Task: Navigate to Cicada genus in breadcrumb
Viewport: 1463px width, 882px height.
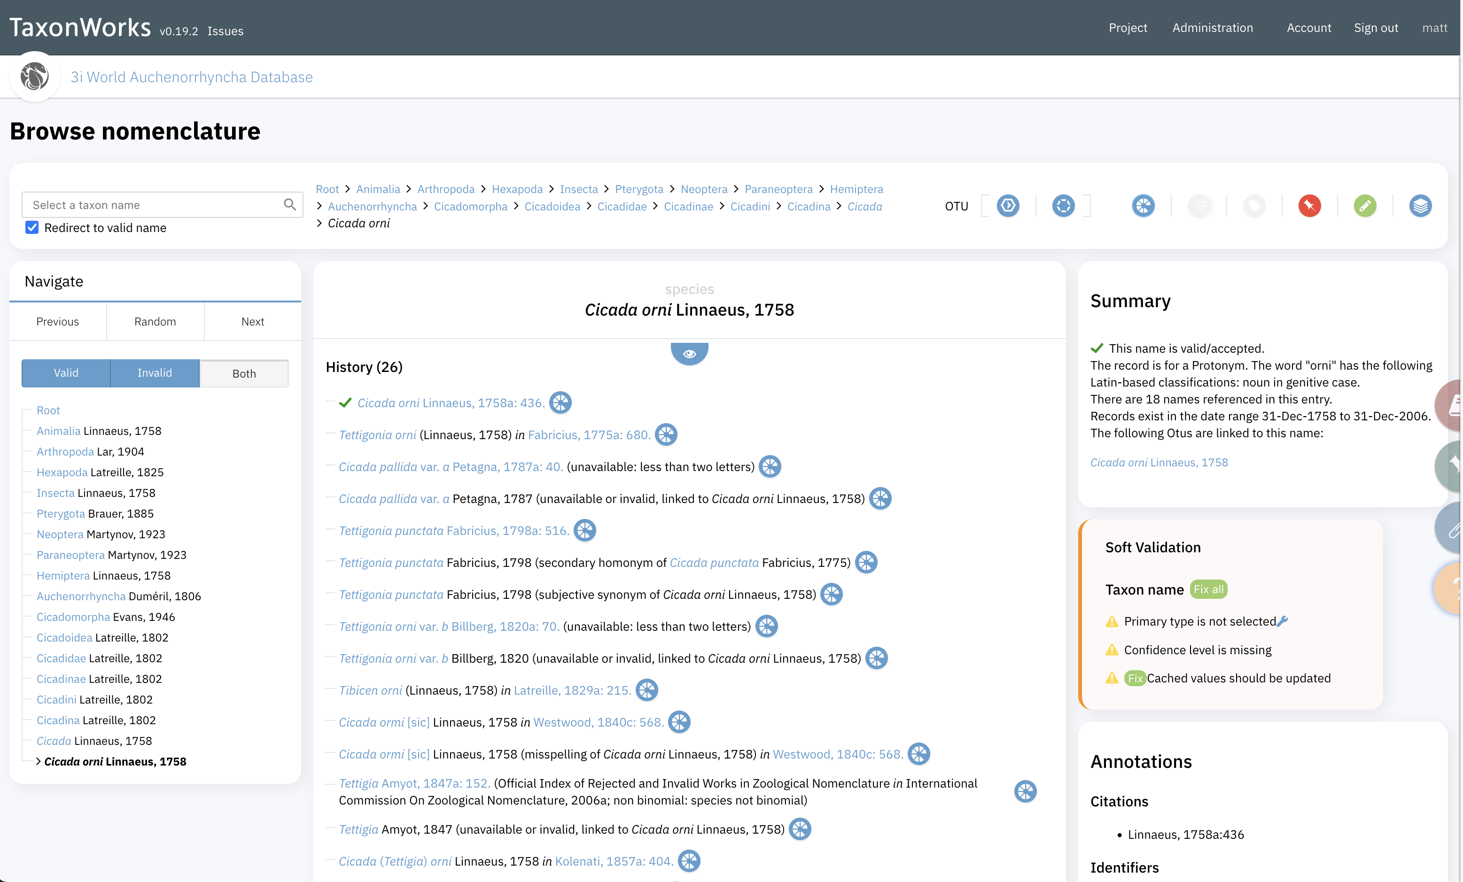Action: (864, 207)
